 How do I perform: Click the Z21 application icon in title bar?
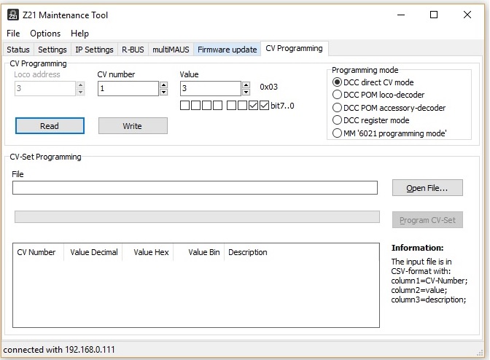coord(12,15)
